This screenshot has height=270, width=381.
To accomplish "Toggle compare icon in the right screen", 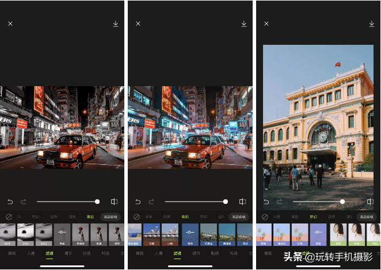I will coord(370,202).
